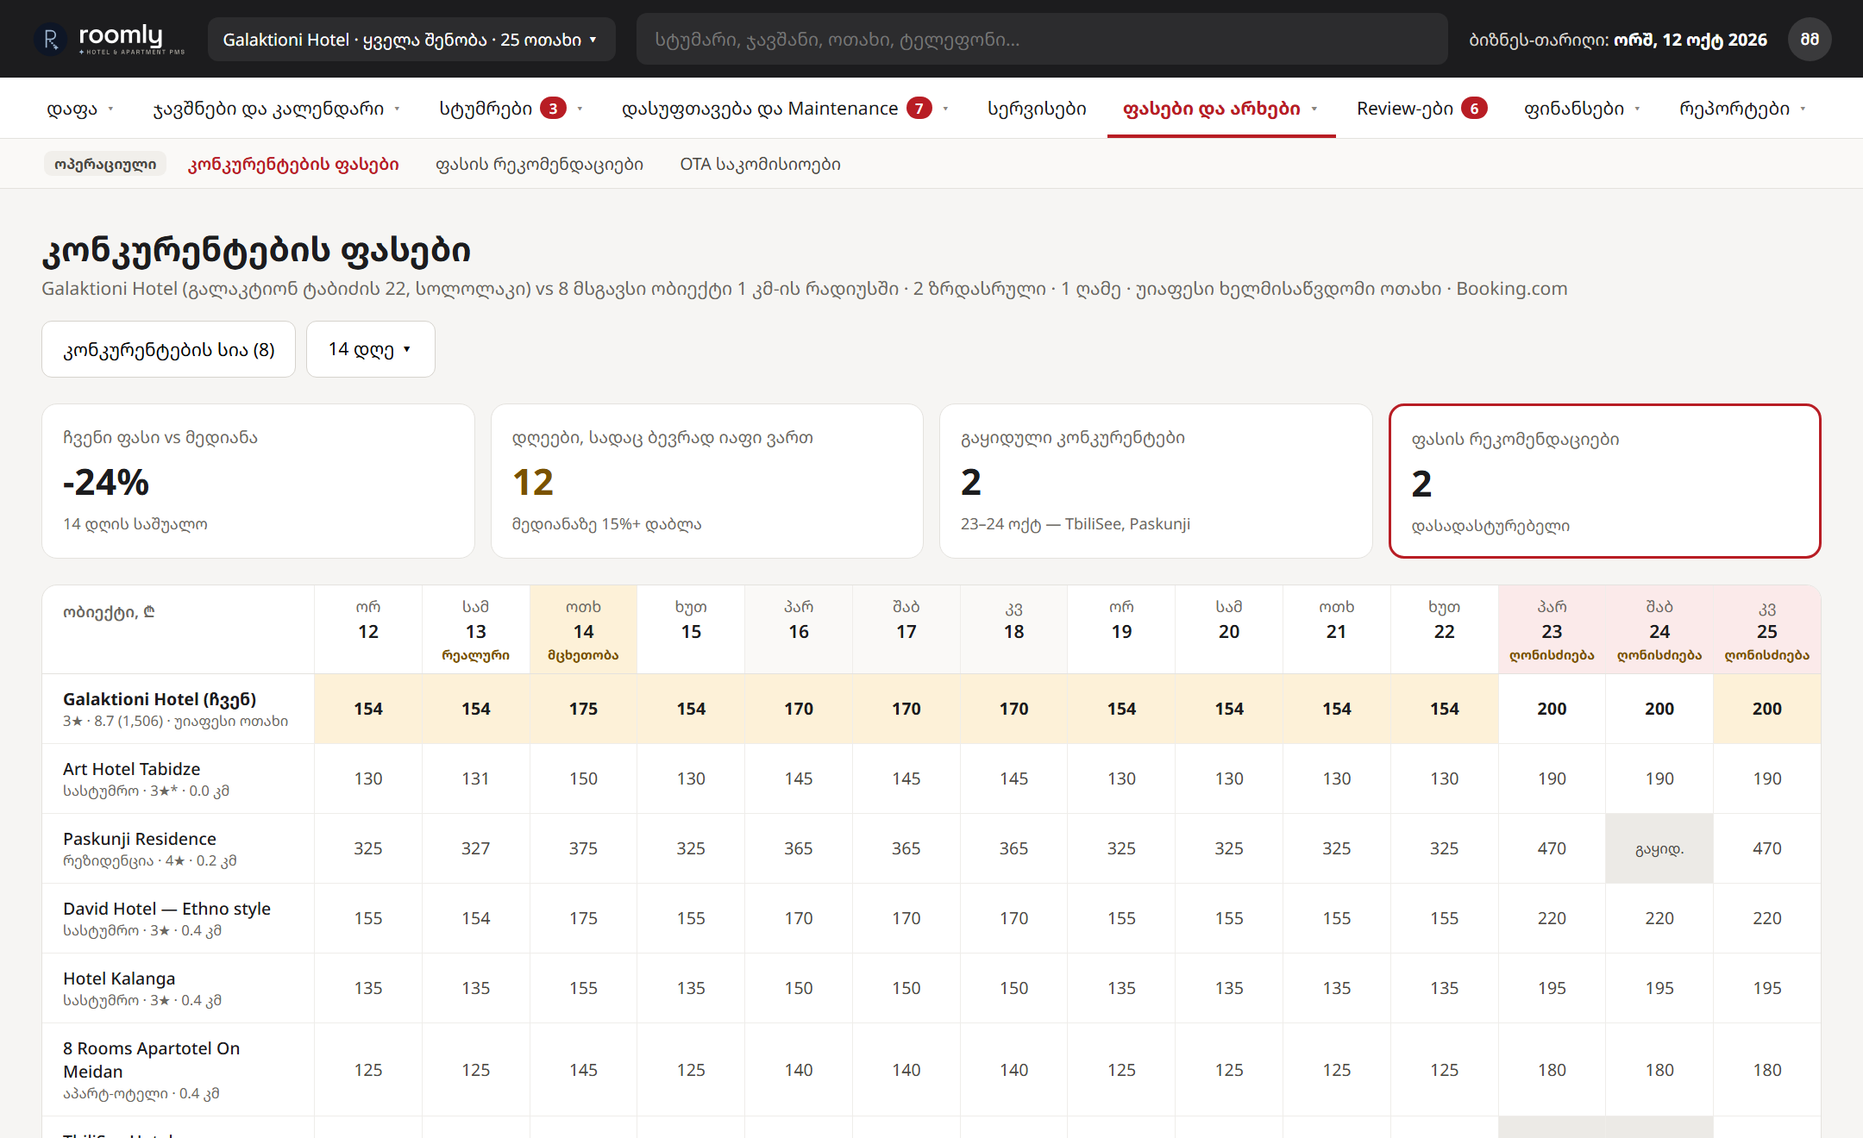Click Paskunji Residence price 327
This screenshot has width=1863, height=1138.
(x=475, y=848)
